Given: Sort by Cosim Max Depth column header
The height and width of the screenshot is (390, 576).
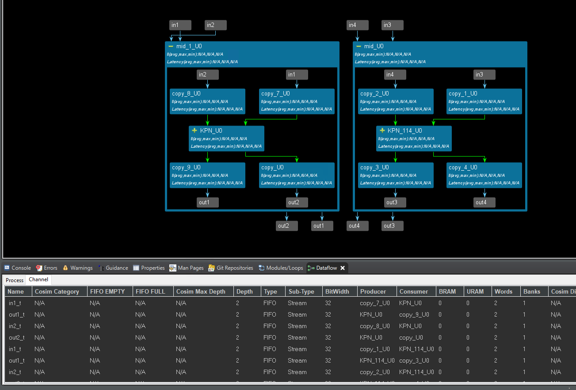Looking at the screenshot, I should click(203, 291).
